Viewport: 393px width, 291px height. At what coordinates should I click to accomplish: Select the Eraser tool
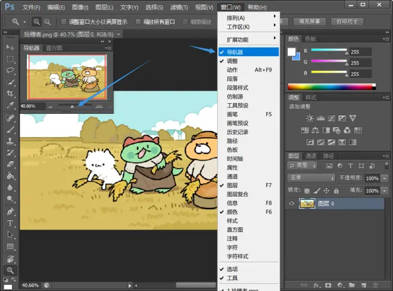(x=10, y=164)
